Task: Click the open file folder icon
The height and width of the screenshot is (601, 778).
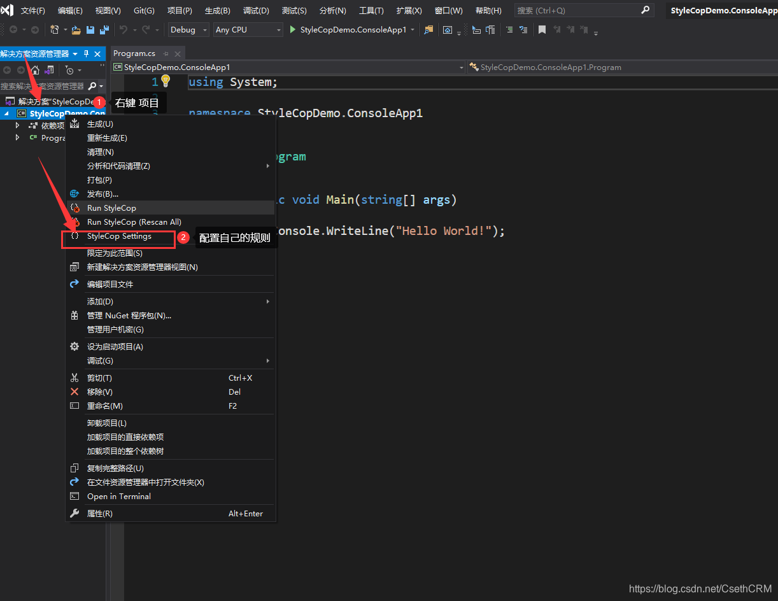Action: (76, 30)
